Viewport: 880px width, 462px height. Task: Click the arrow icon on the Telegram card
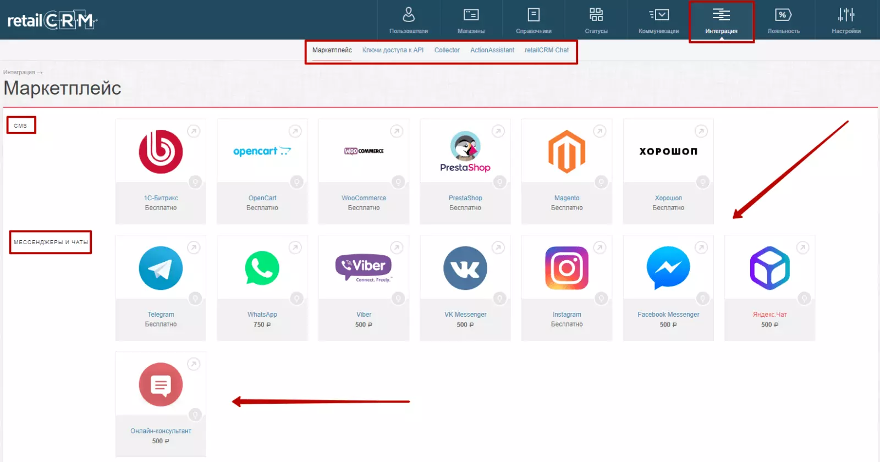pyautogui.click(x=194, y=248)
